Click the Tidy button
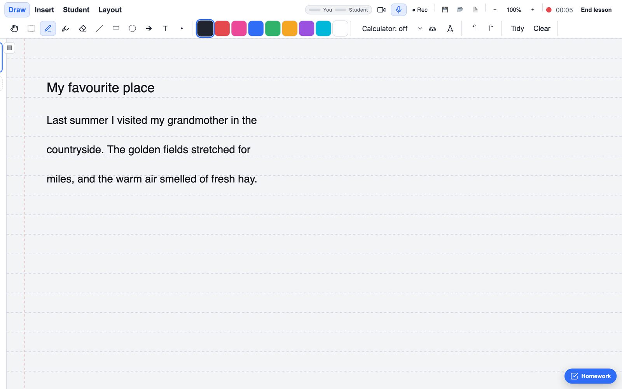The image size is (622, 389). 517,28
